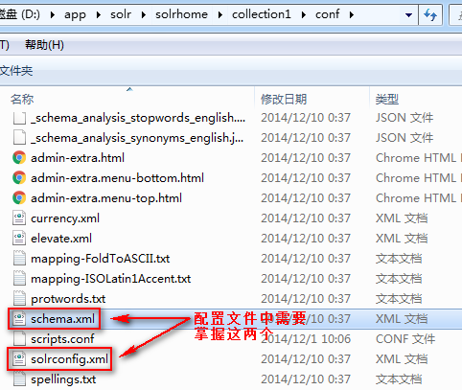Click JSON 文件 type of stopwords file
The width and height of the screenshot is (462, 390).
(404, 118)
